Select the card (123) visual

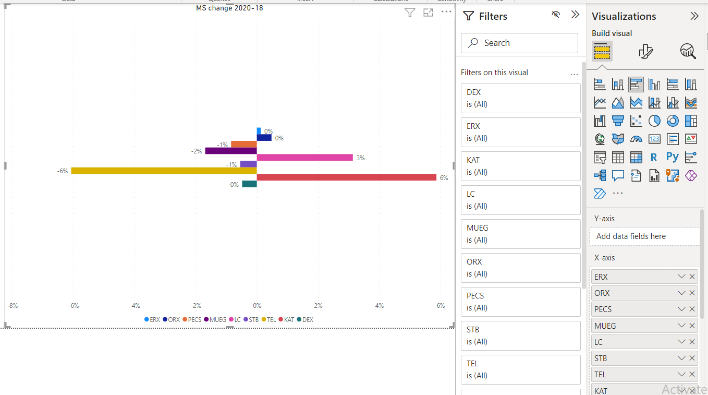pyautogui.click(x=654, y=139)
